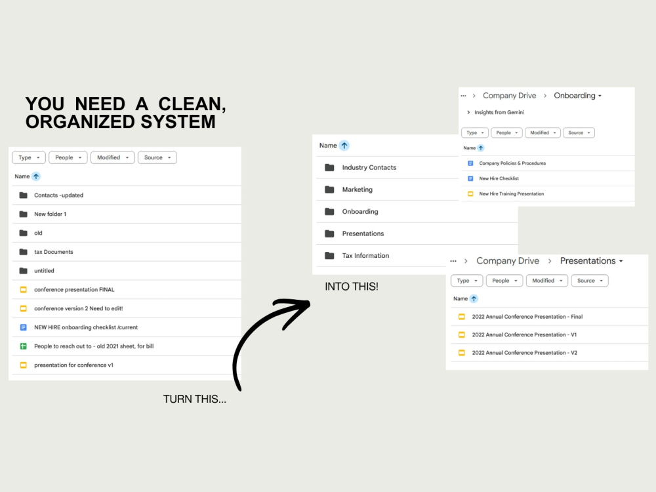This screenshot has height=492, width=656.
Task: Click the Slides icon for 2022 Annual Conference Presentation - V1
Action: tap(462, 335)
